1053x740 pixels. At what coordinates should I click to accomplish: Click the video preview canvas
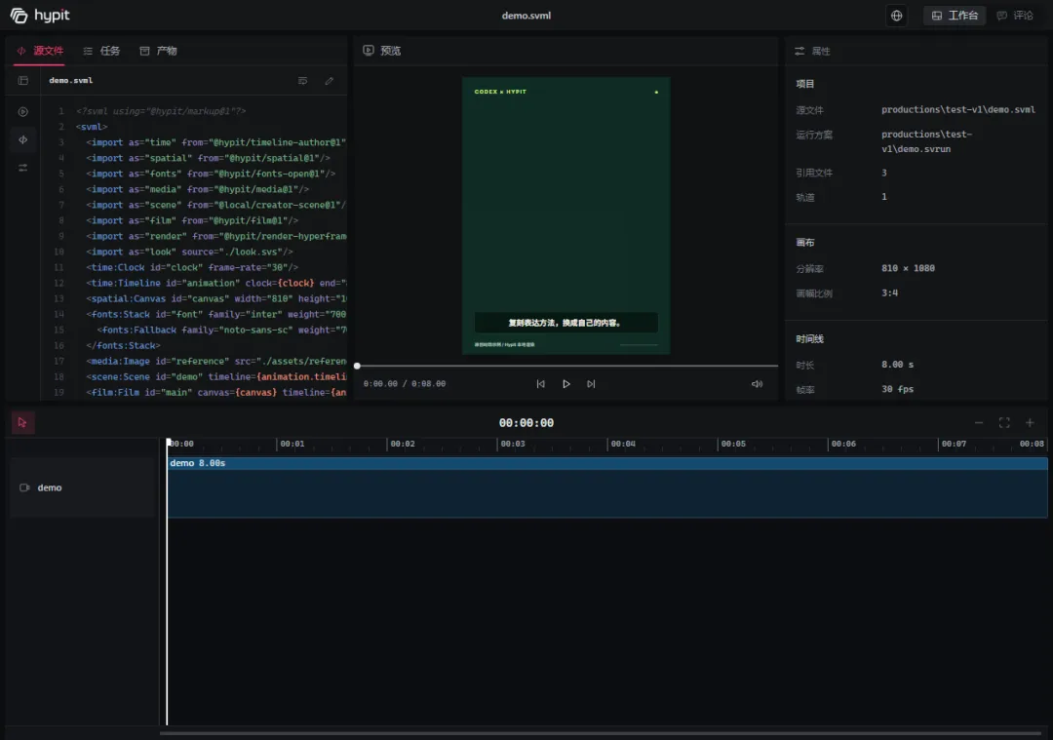(x=566, y=215)
